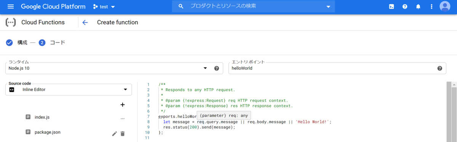
Task: Click the index.js file icon
Action: [28, 117]
